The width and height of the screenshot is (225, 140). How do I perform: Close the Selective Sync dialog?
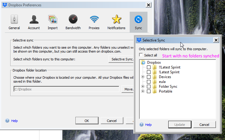click(x=216, y=40)
